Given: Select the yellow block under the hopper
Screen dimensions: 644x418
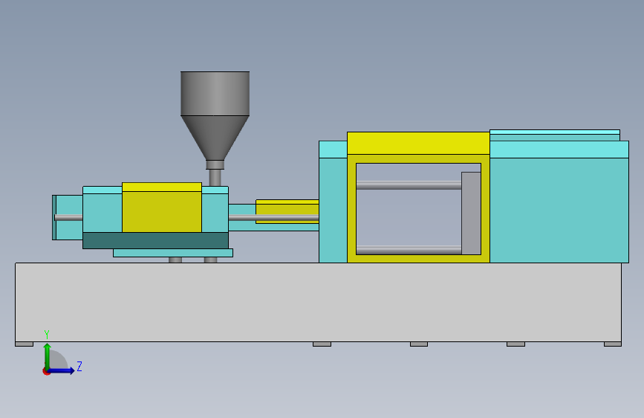Looking at the screenshot, I should pyautogui.click(x=162, y=208).
